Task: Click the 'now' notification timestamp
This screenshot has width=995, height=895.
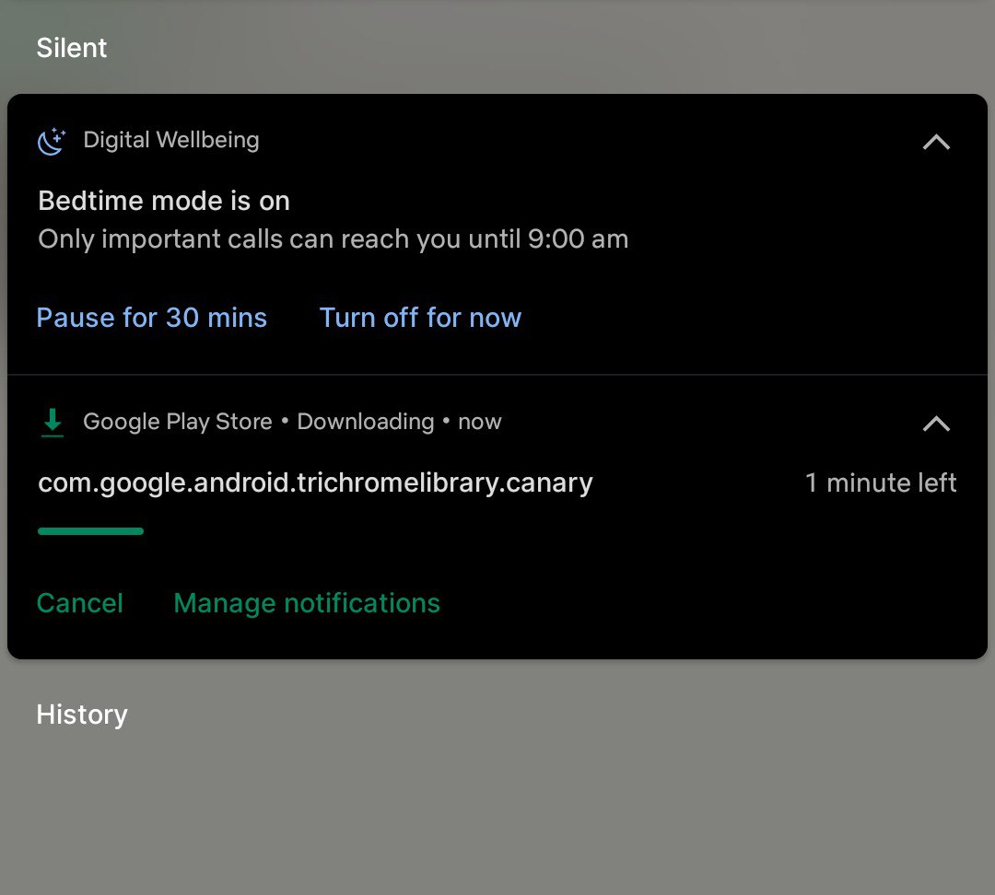Action: 480,423
